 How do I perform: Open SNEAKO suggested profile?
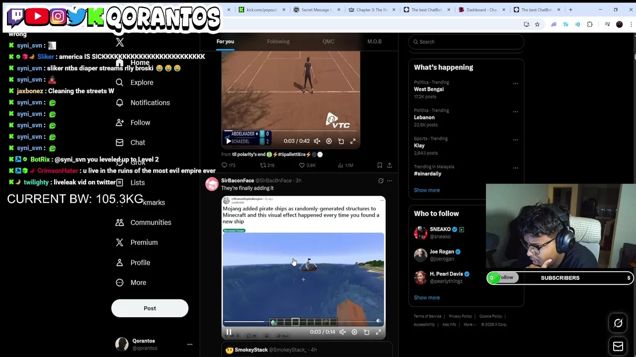click(440, 230)
